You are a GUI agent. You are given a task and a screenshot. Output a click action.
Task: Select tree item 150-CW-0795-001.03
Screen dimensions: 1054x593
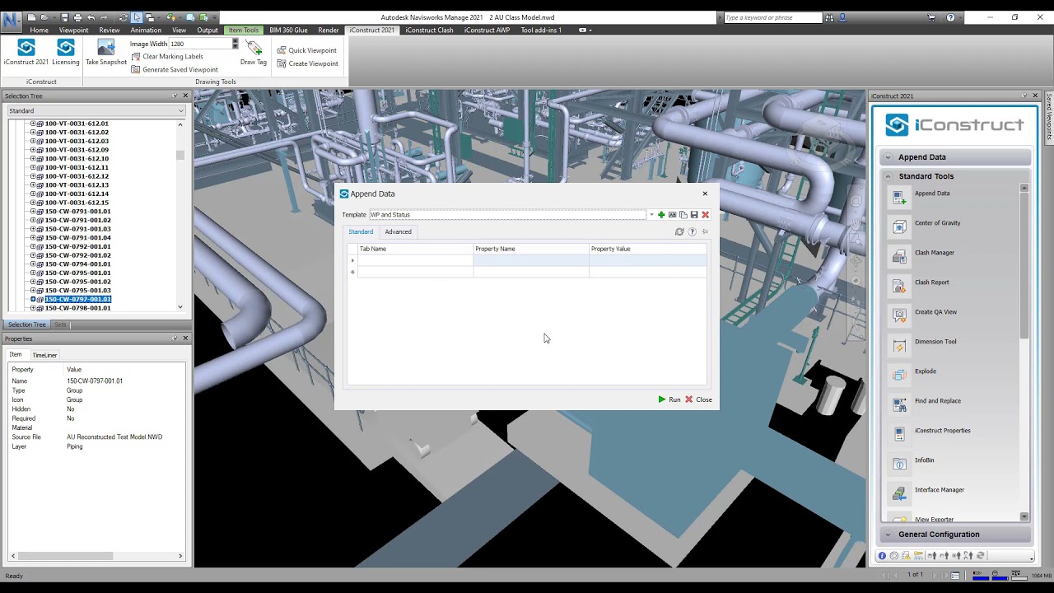tap(77, 291)
